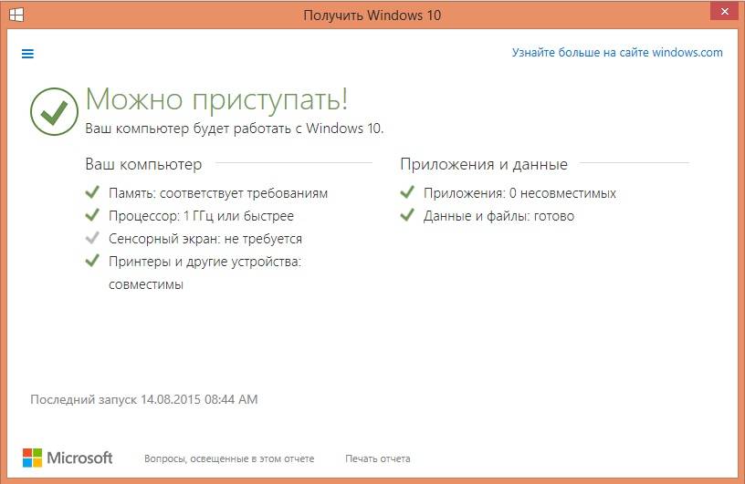745x484 pixels.
Task: Click the Microsoft logo
Action: click(68, 458)
